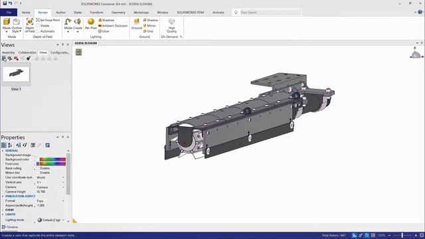
Task: Click the Depth of Field icon
Action: pos(29,22)
